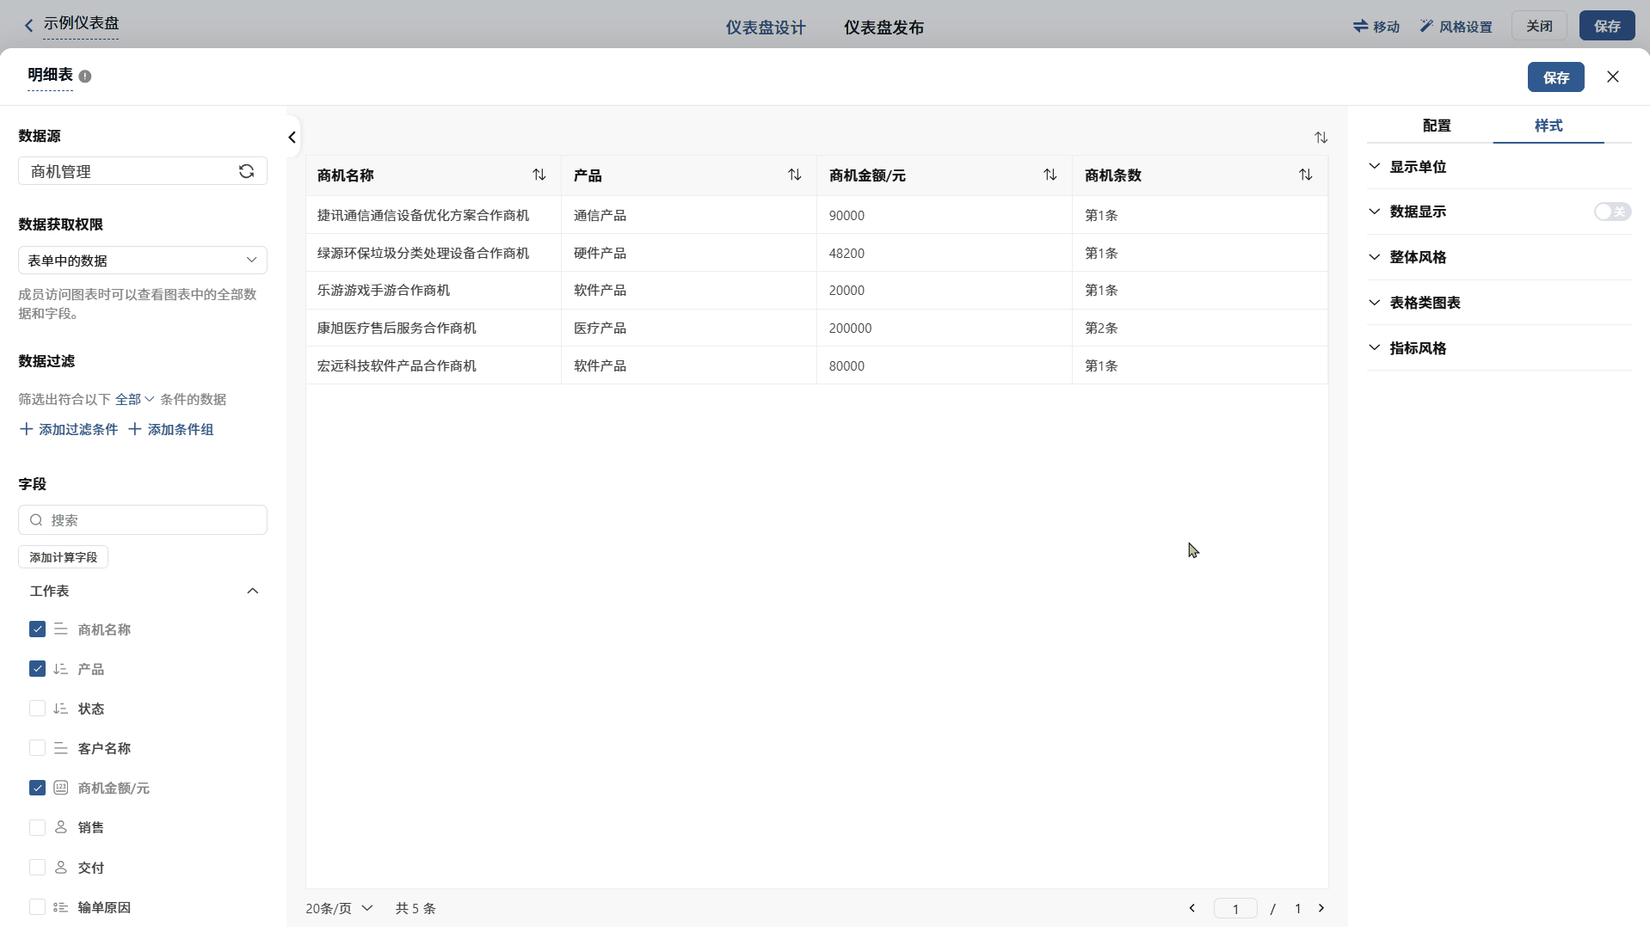Screen dimensions: 1650x927
Task: Open 风格设置 style settings
Action: point(1456,27)
